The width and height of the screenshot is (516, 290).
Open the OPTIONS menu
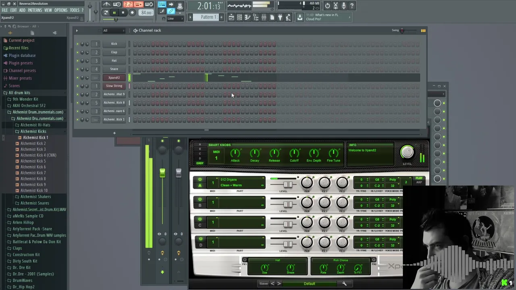point(61,10)
